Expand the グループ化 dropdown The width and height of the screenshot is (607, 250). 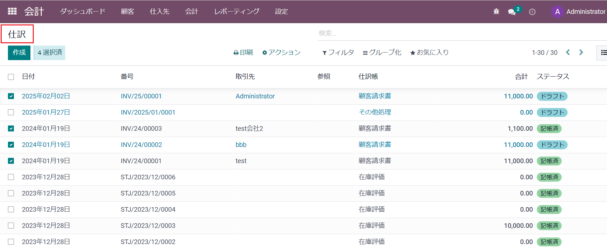(x=382, y=53)
